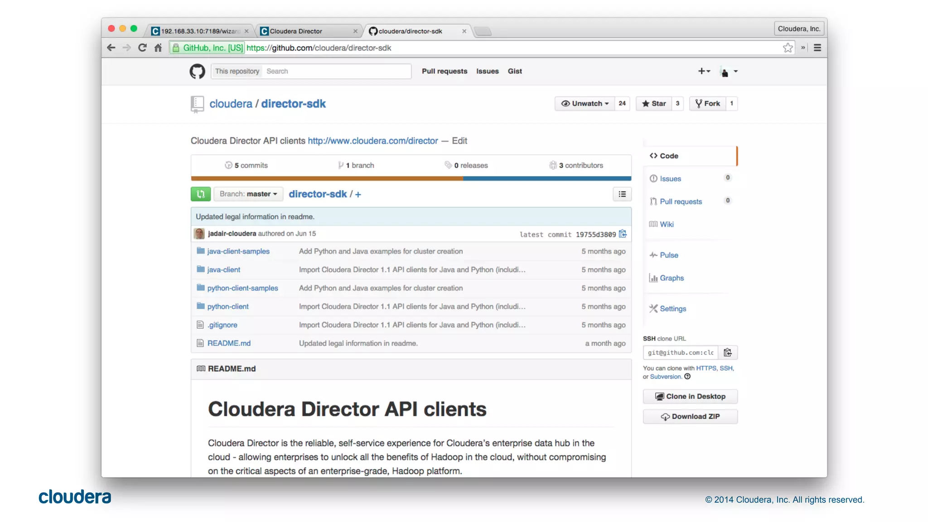Click the browser address bar URL

tap(319, 48)
